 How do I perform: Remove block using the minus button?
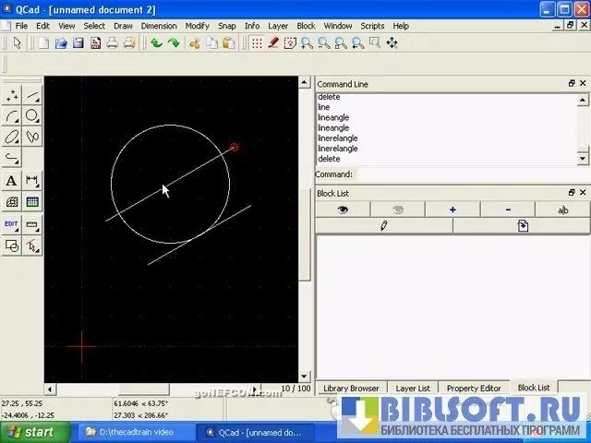(508, 210)
